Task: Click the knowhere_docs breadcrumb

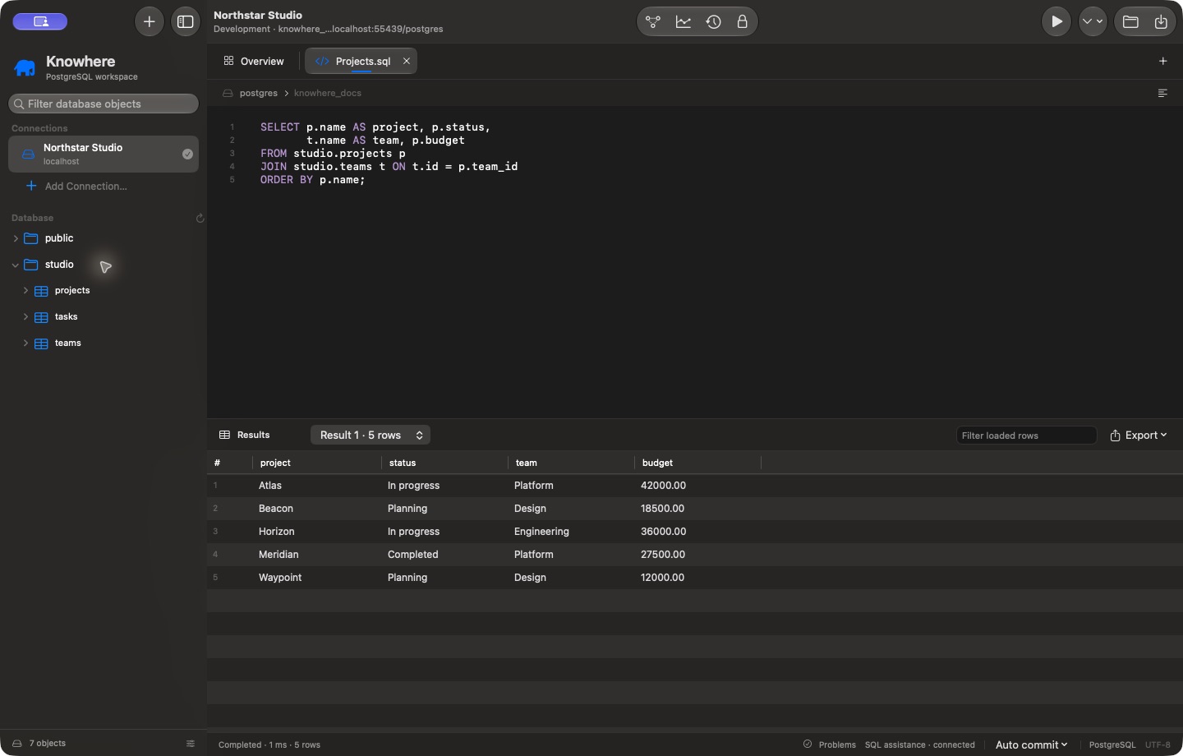Action: (328, 93)
